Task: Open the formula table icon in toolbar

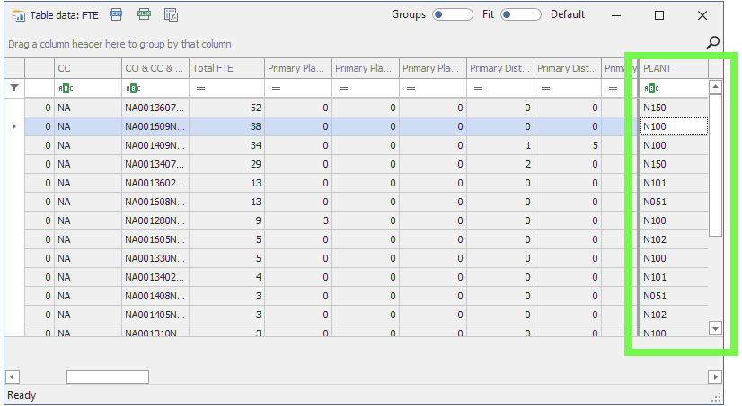Action: (x=172, y=14)
